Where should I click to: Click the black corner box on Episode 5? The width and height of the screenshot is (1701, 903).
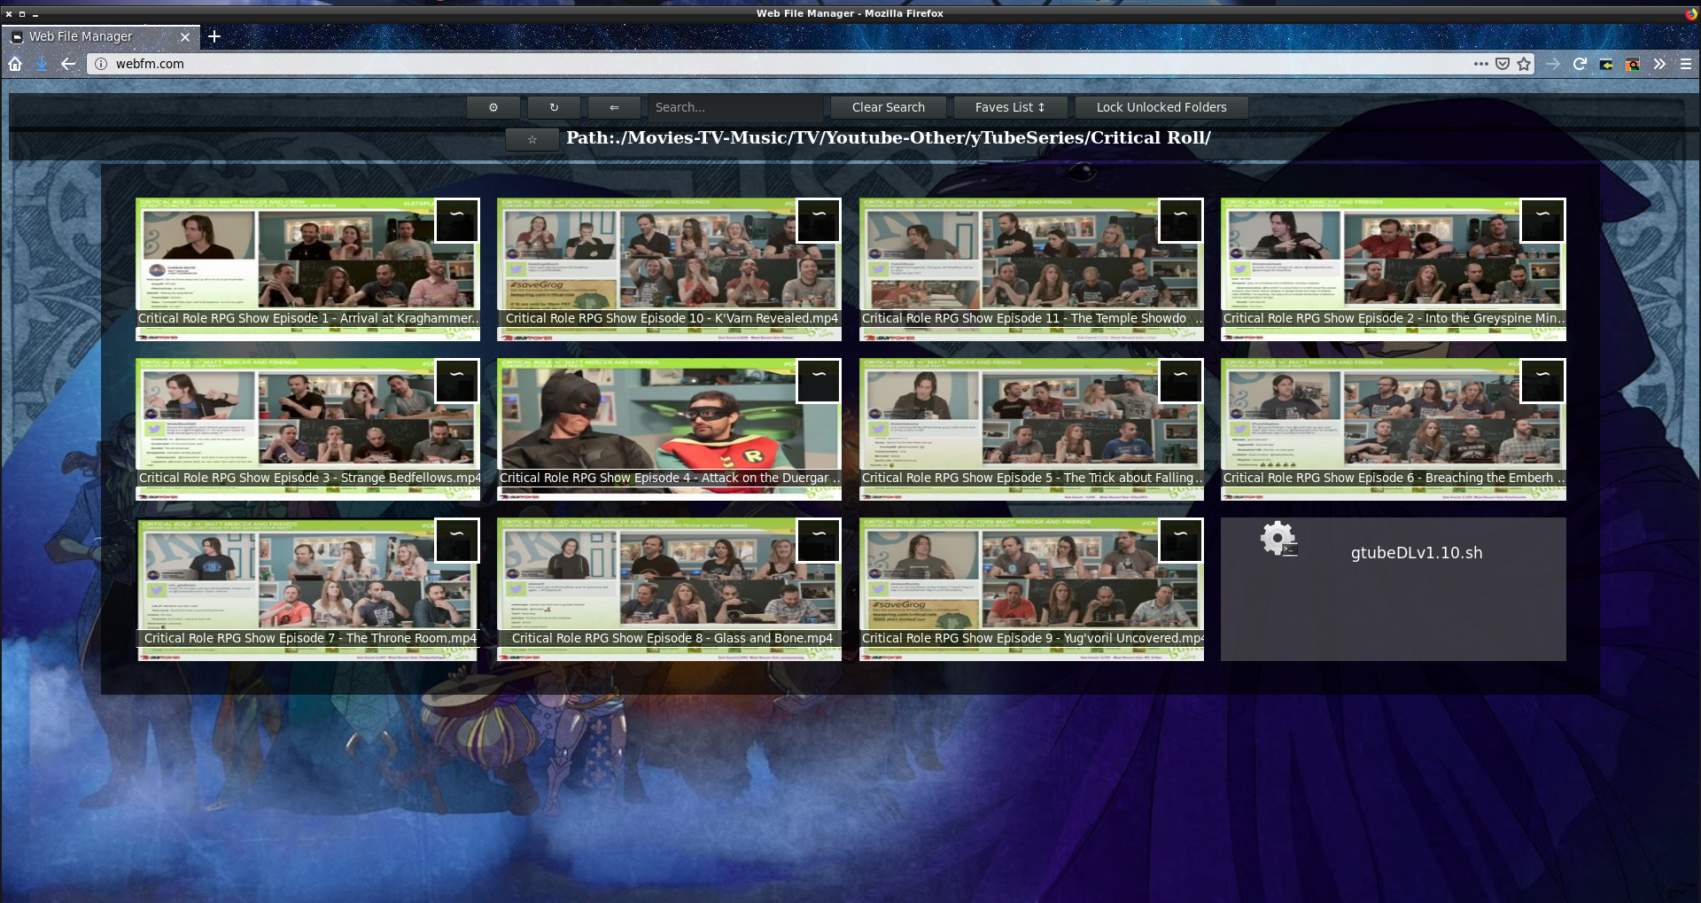pos(1181,381)
